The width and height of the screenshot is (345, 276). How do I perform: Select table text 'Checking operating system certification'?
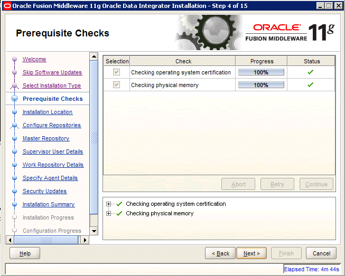coord(181,72)
